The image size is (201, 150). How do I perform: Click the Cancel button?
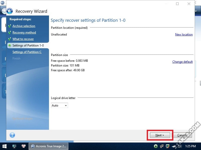click(182, 135)
